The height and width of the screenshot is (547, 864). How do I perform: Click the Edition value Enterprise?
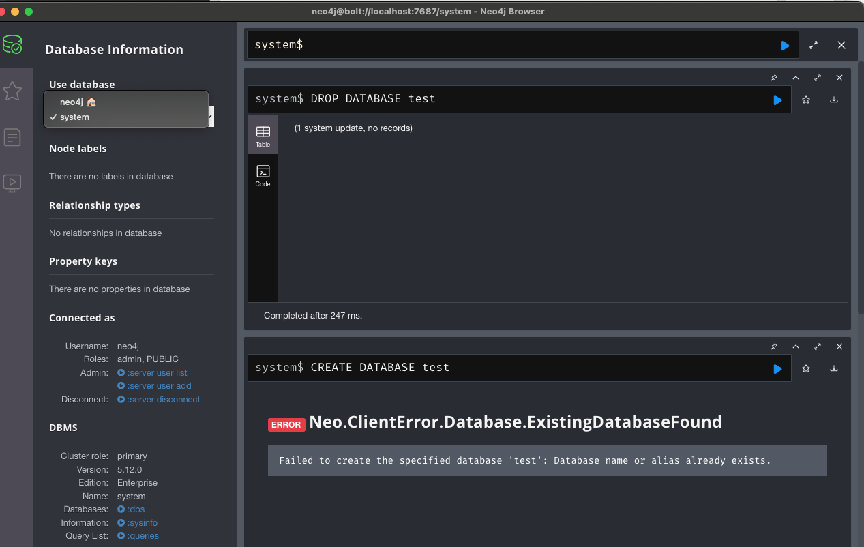pos(137,483)
